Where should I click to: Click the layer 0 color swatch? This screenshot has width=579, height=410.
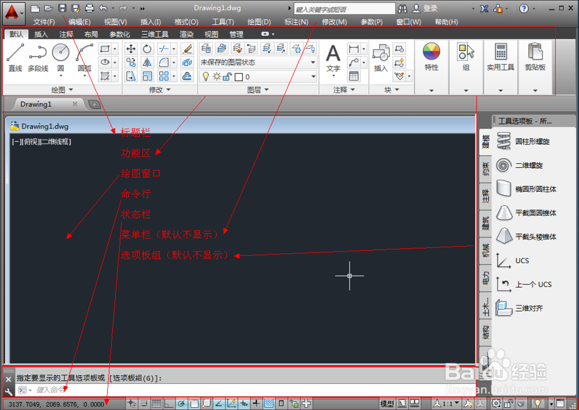[239, 77]
